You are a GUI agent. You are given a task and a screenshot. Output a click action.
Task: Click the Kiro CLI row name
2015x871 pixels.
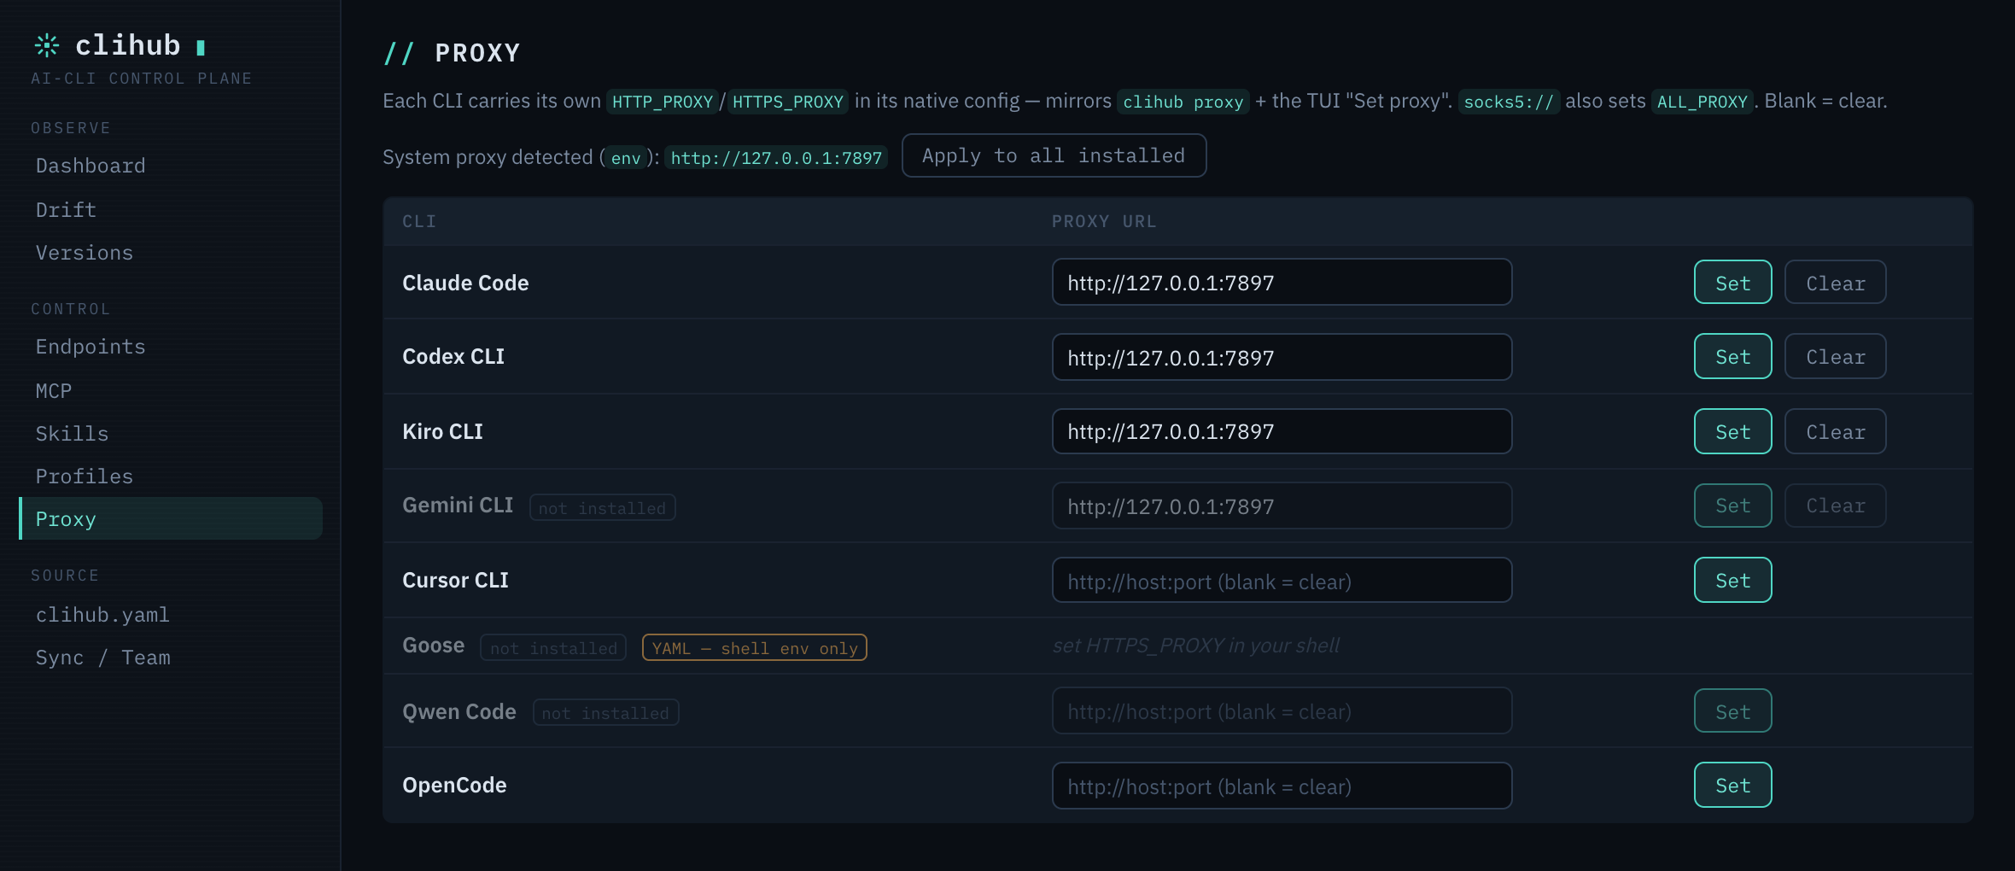442,431
